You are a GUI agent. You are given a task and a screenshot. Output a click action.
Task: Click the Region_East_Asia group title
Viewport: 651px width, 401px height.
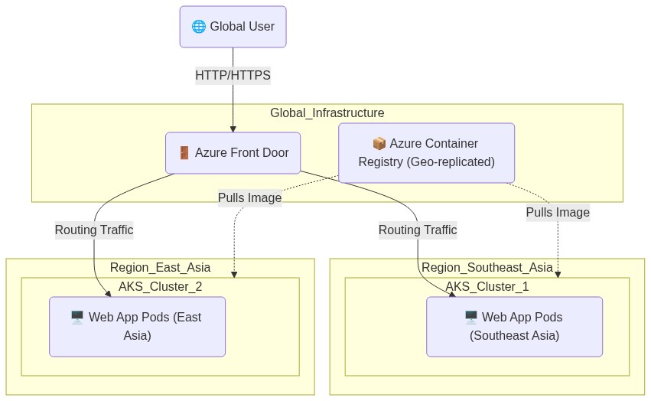(x=160, y=268)
